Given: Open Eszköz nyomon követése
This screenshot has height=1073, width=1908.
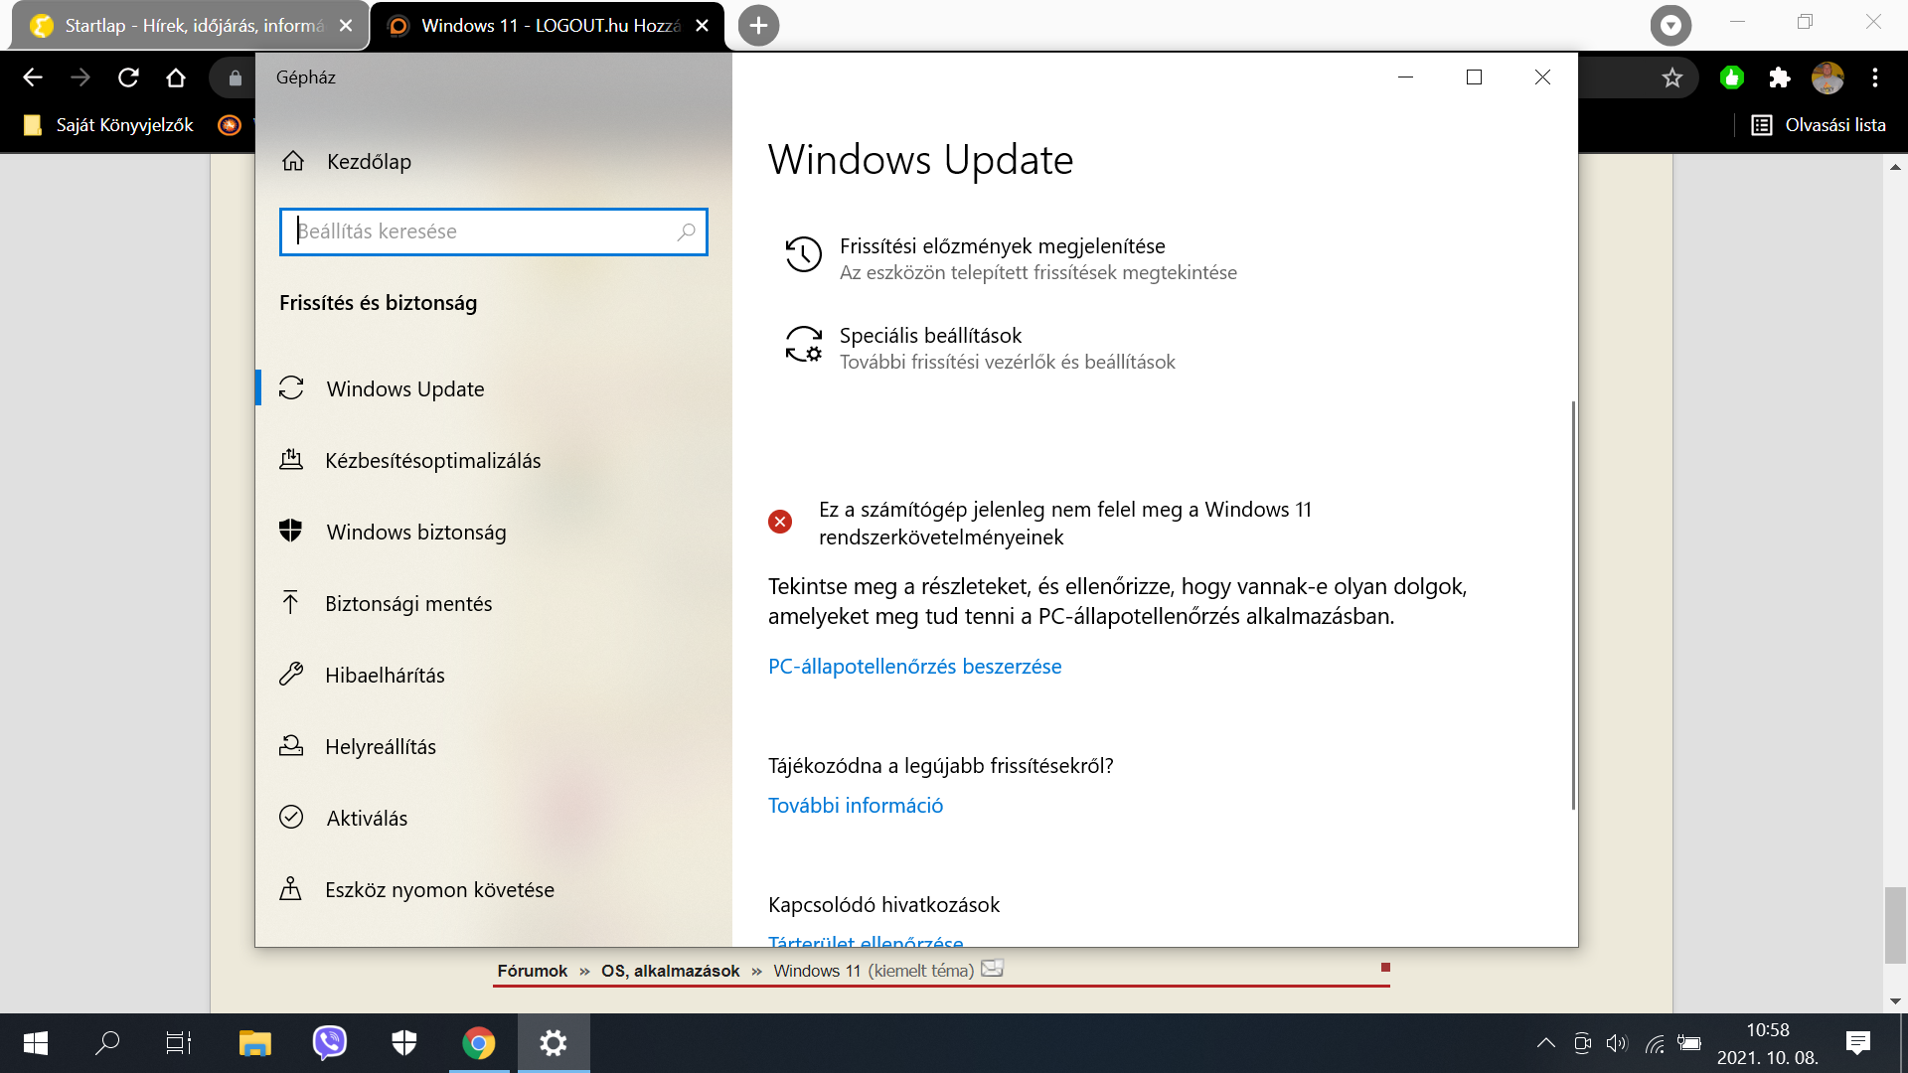Looking at the screenshot, I should (439, 889).
